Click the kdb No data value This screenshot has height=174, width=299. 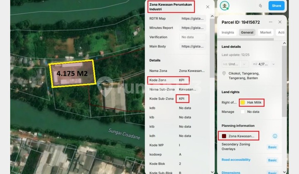click(185, 108)
